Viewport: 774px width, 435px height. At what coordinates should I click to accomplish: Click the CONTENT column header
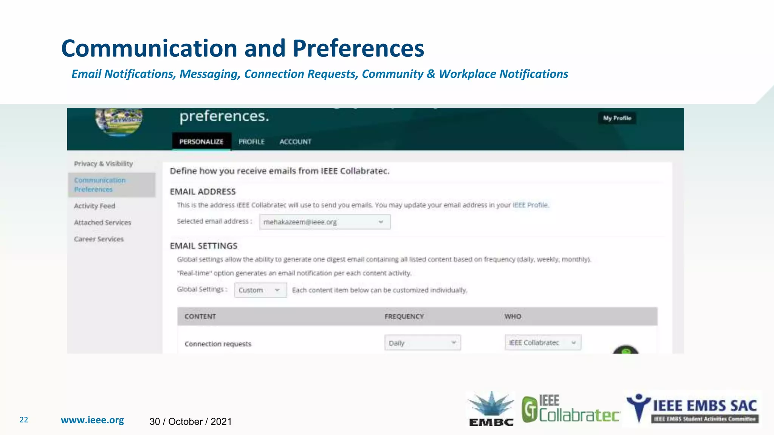pos(200,316)
